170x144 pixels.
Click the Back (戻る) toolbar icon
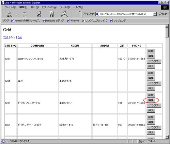[10, 14]
